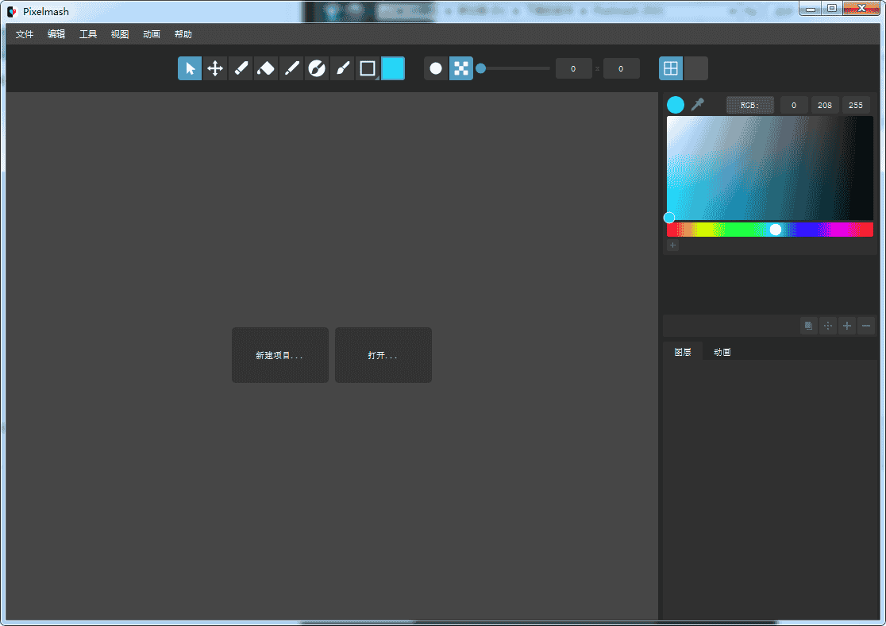Open the RGB color mode dropdown

(749, 105)
